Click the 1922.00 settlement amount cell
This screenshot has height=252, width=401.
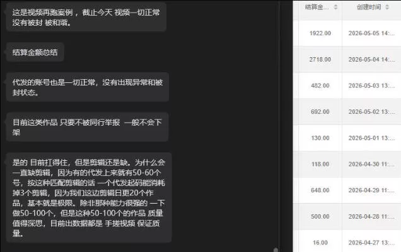320,33
